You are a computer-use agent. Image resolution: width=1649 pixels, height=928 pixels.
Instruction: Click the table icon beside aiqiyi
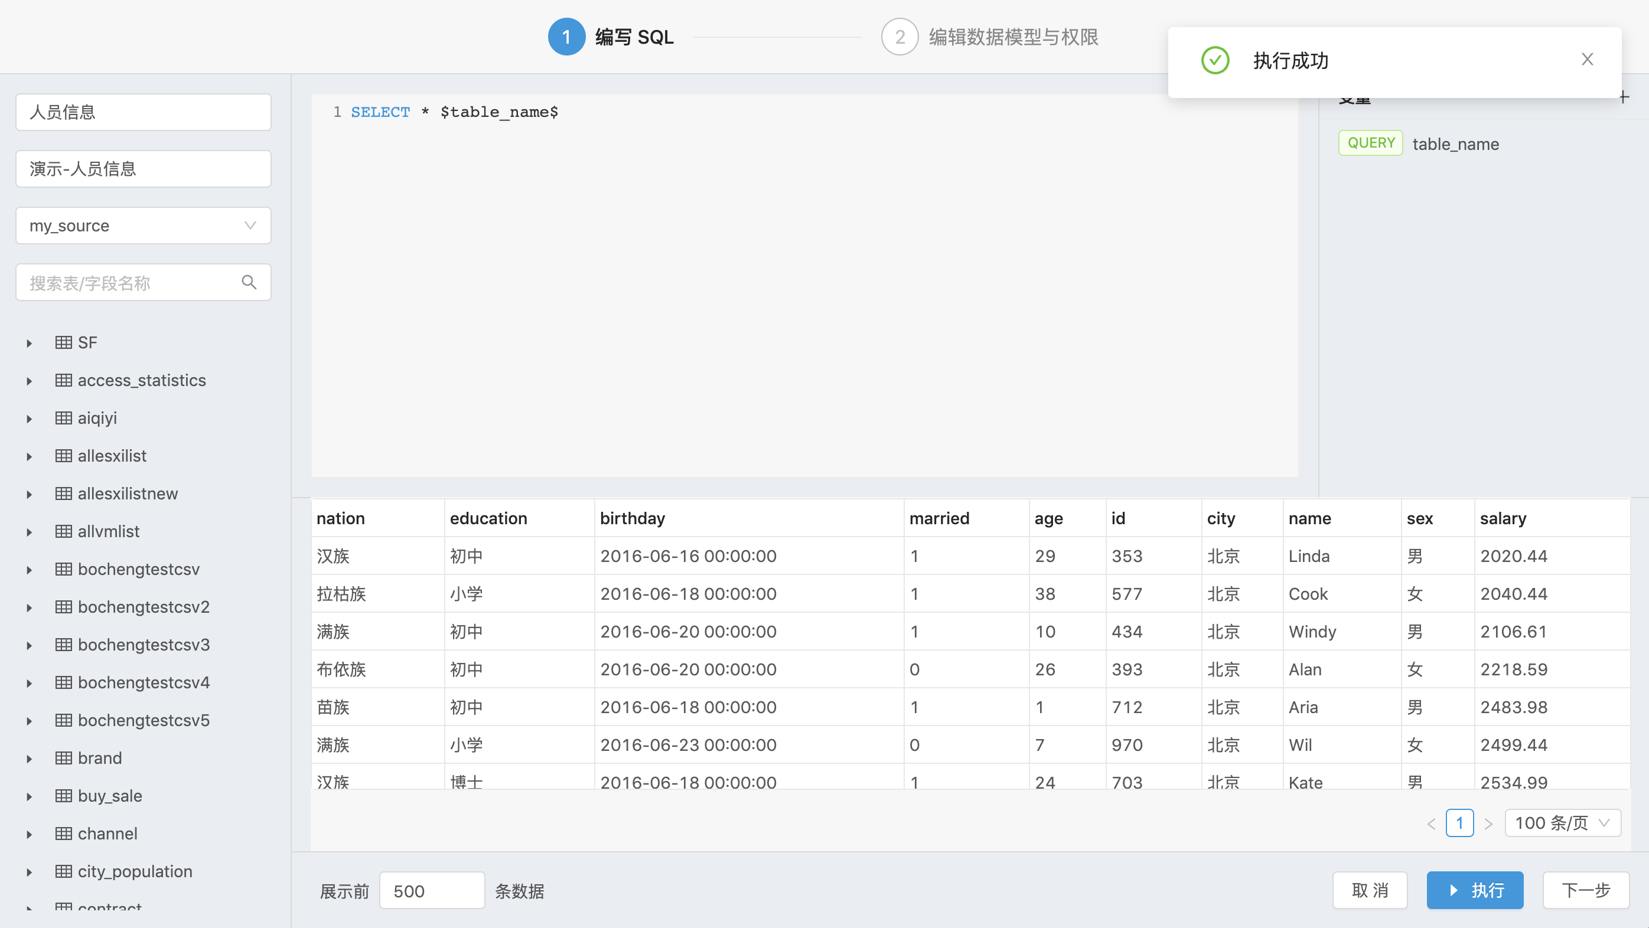click(63, 418)
